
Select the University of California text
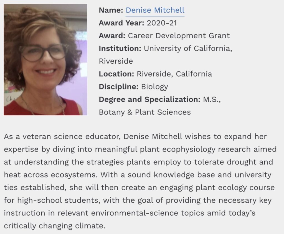pos(188,49)
